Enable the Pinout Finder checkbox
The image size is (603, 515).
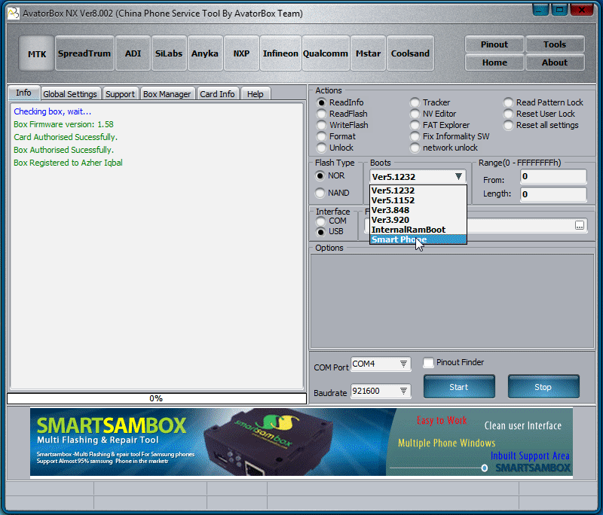tap(454, 362)
